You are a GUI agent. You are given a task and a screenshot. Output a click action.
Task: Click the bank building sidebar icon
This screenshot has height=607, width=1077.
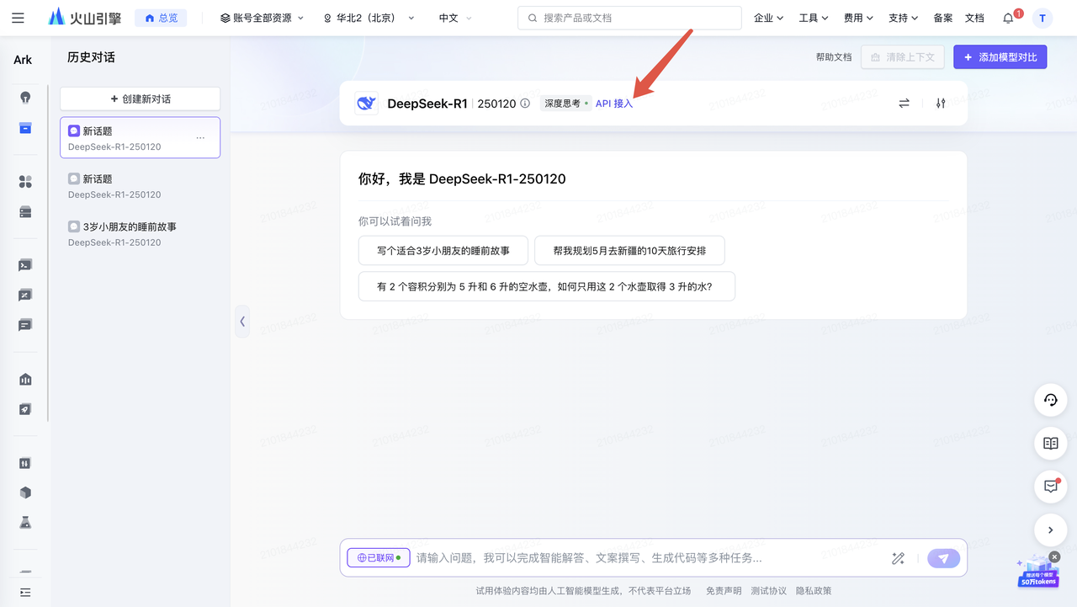click(x=25, y=380)
